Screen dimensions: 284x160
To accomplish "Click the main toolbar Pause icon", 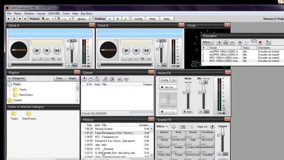I will (x=14, y=19).
